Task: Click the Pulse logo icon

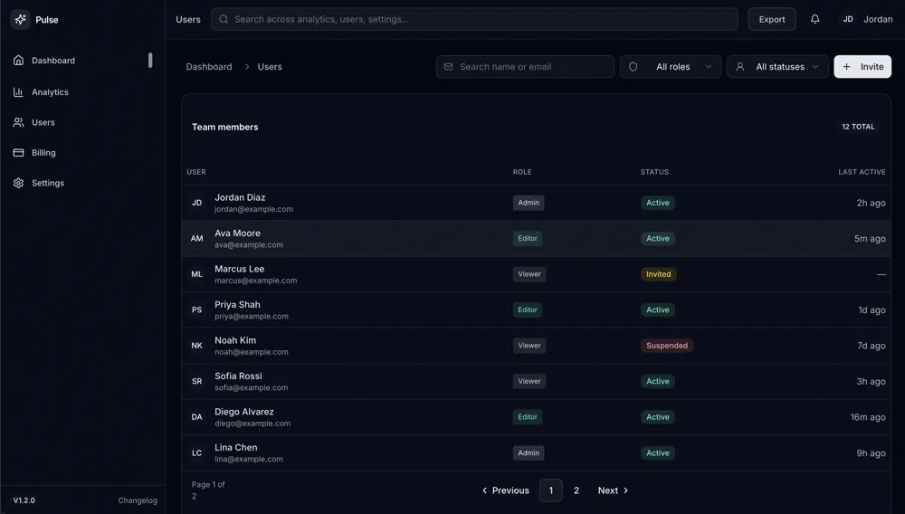Action: pos(20,19)
